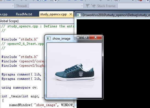
Task: Minimize the show_image window
Action: pyautogui.click(x=78, y=37)
